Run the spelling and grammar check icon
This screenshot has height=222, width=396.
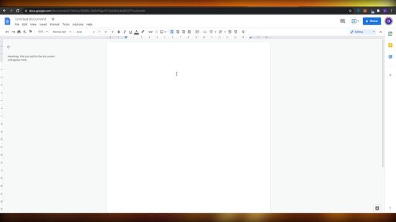(25, 32)
